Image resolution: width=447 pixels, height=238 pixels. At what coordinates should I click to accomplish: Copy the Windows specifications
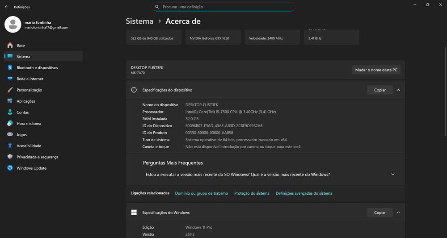(380, 213)
